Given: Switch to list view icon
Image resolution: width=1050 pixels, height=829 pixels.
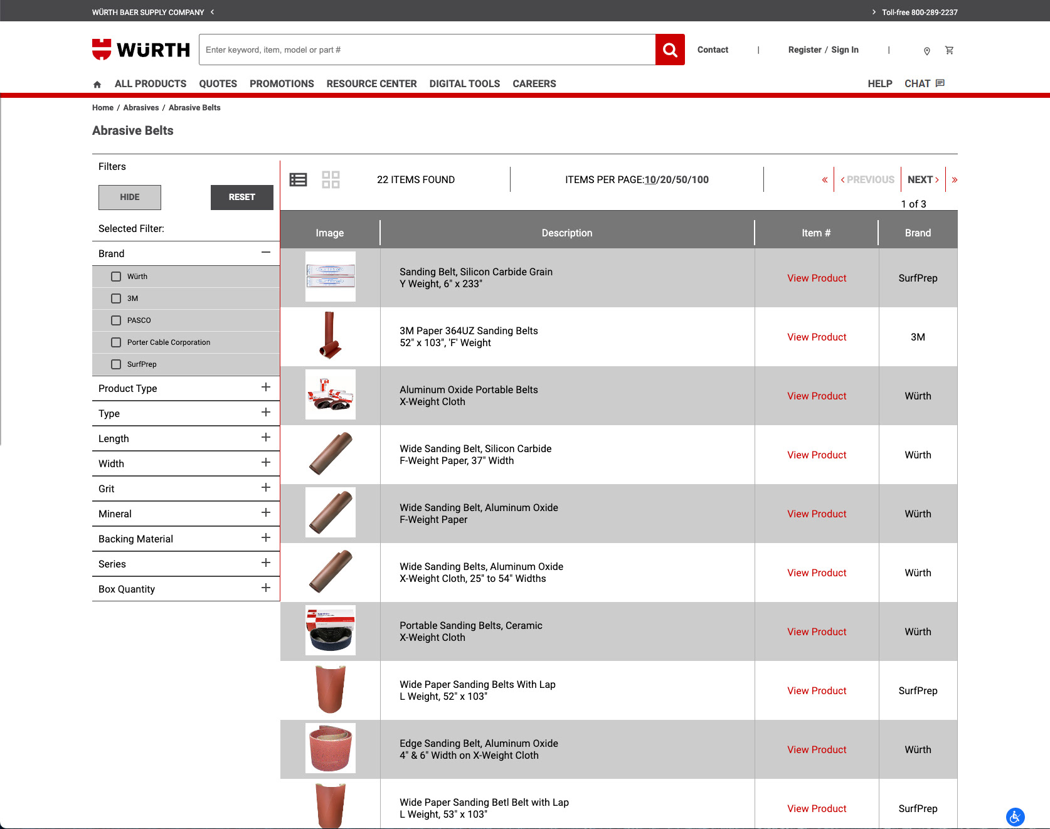Looking at the screenshot, I should pyautogui.click(x=298, y=180).
